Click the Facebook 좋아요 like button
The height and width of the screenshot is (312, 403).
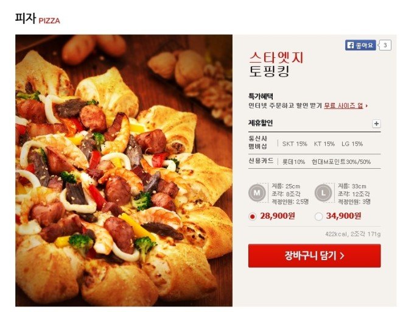(360, 45)
